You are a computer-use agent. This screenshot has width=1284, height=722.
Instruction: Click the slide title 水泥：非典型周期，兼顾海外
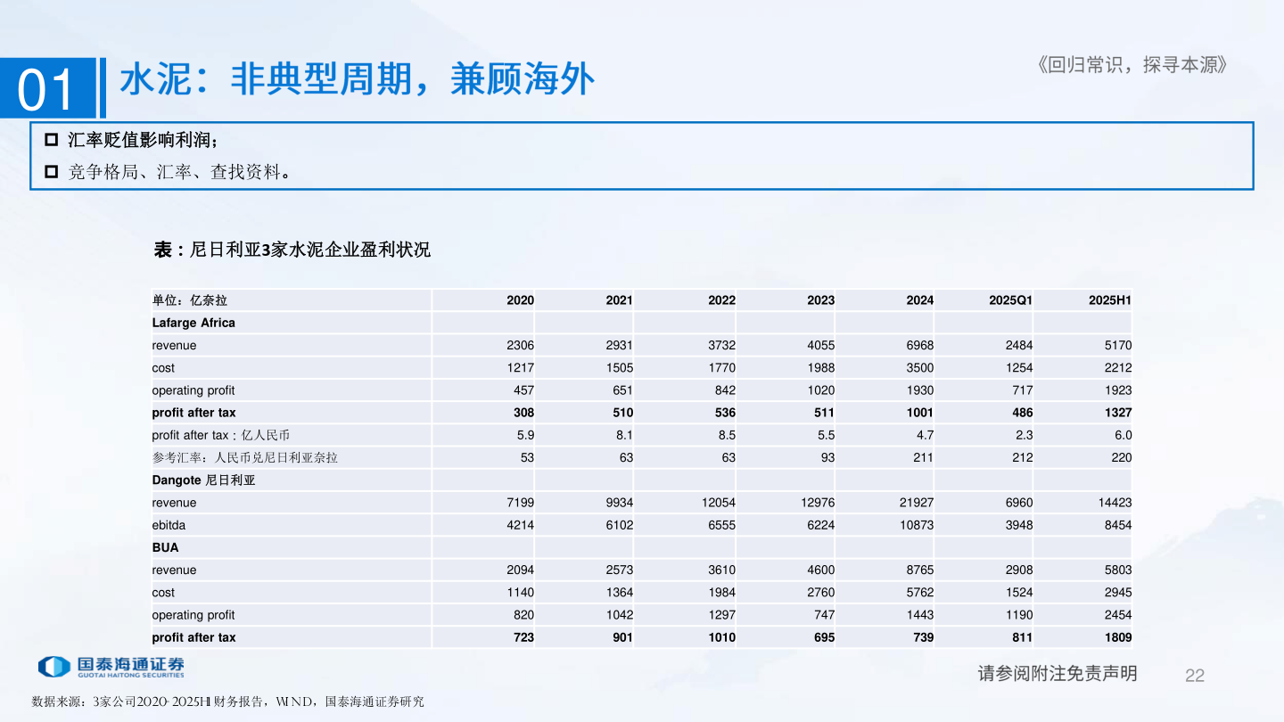357,79
